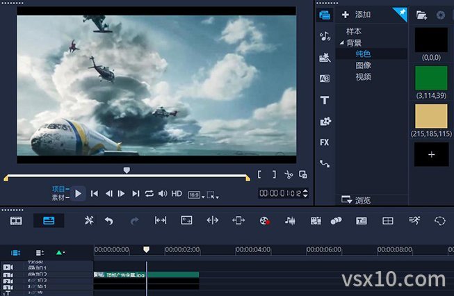
Task: Toggle repeat/loop playback
Action: point(149,194)
